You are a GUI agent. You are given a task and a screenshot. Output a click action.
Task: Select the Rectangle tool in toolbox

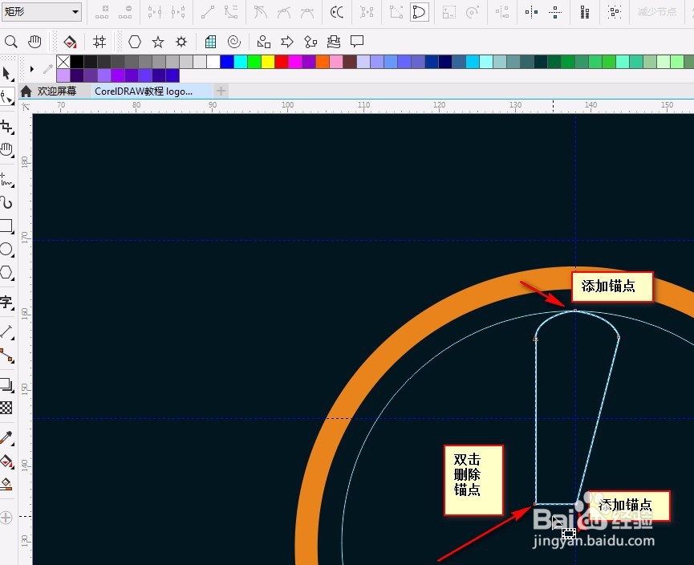click(x=7, y=226)
